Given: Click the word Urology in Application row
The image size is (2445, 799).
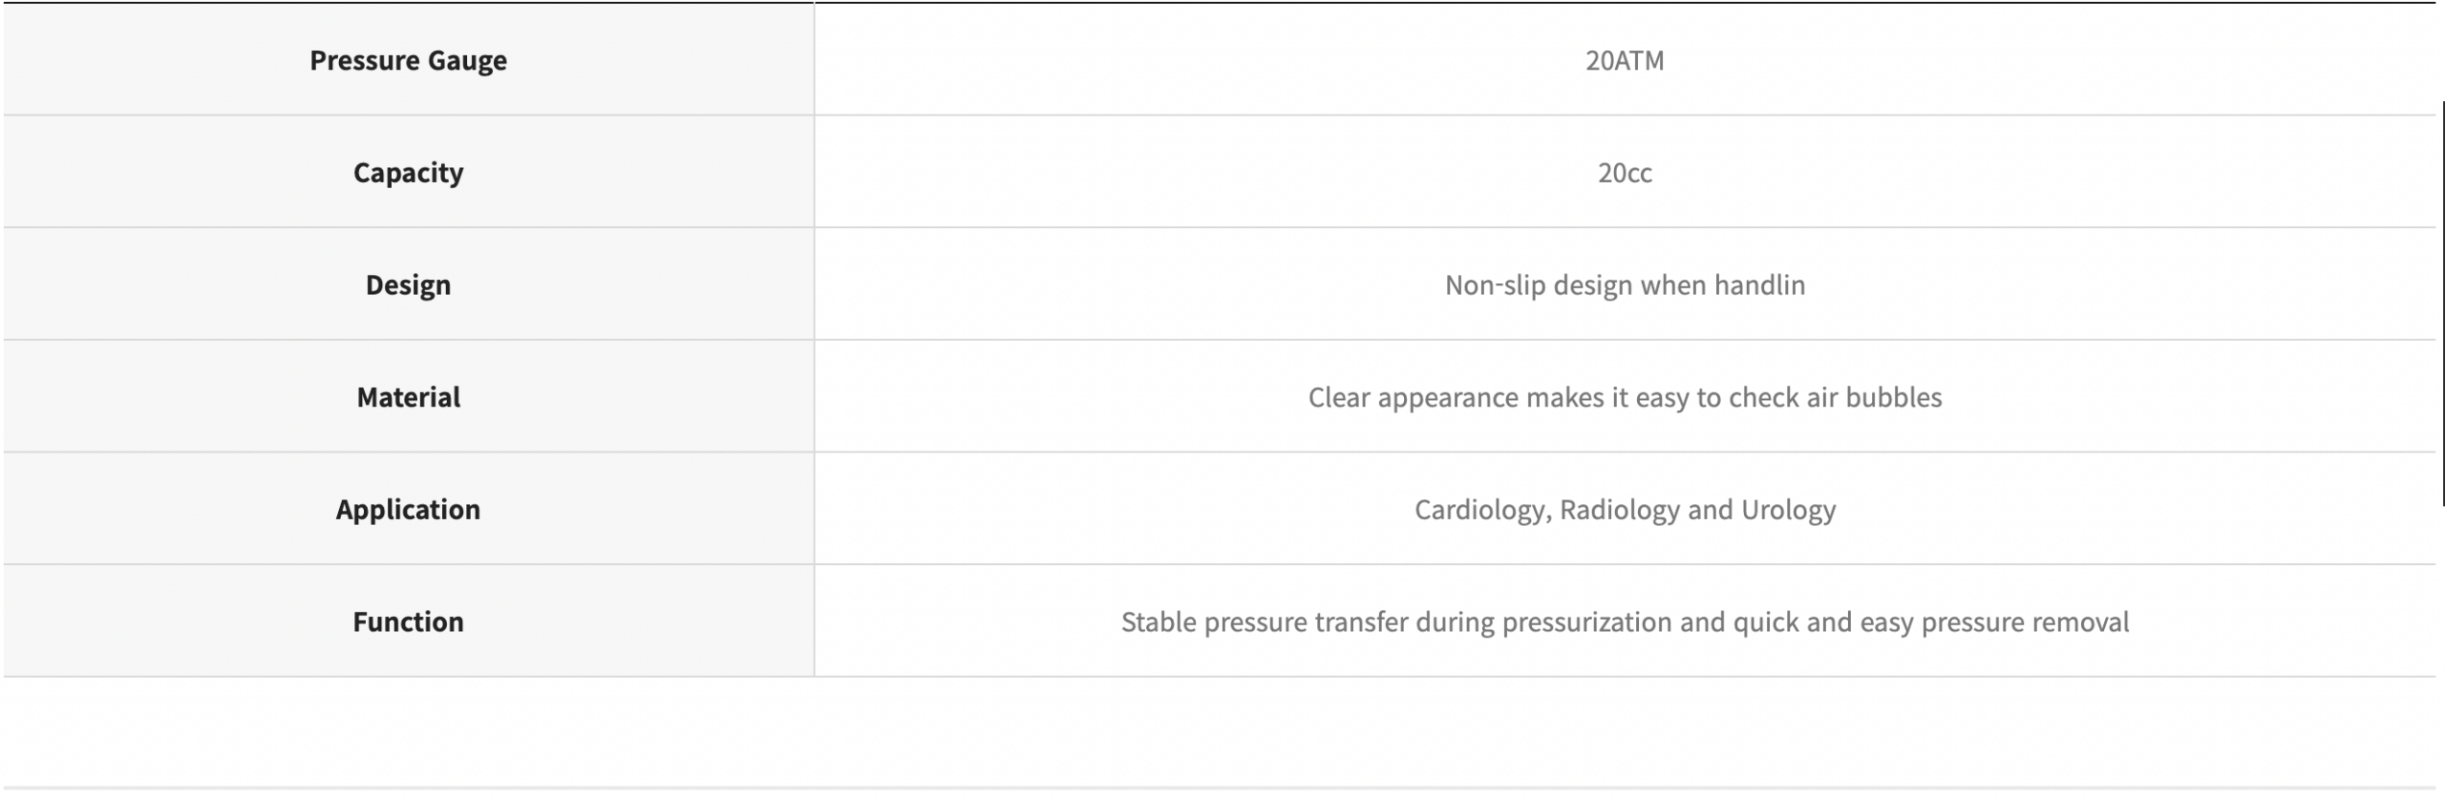Looking at the screenshot, I should point(1788,510).
